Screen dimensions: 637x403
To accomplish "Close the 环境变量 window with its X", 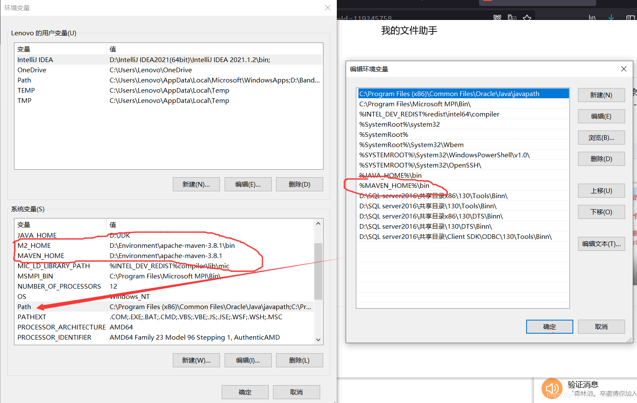I will [x=328, y=8].
